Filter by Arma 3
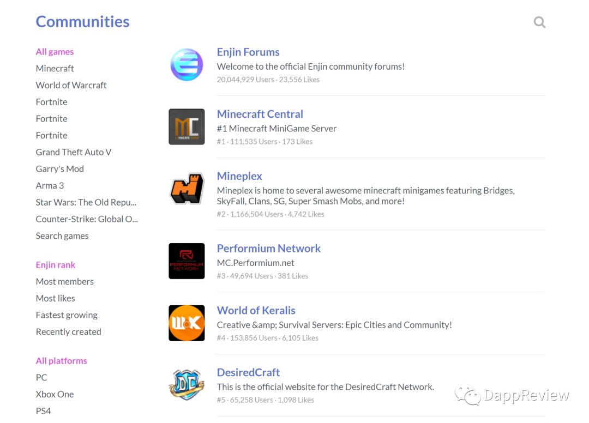This screenshot has width=589, height=423. coord(50,186)
